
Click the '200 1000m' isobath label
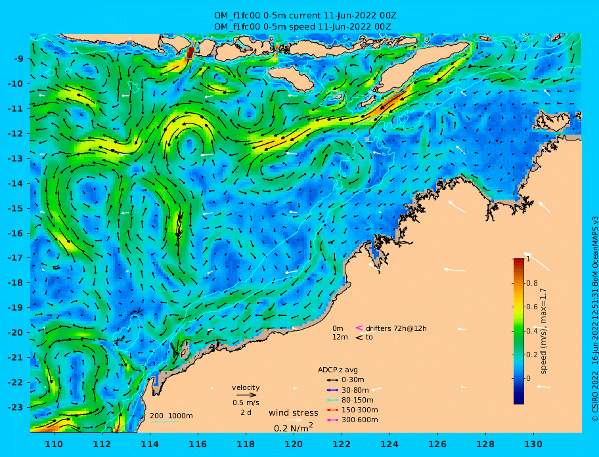tap(171, 416)
